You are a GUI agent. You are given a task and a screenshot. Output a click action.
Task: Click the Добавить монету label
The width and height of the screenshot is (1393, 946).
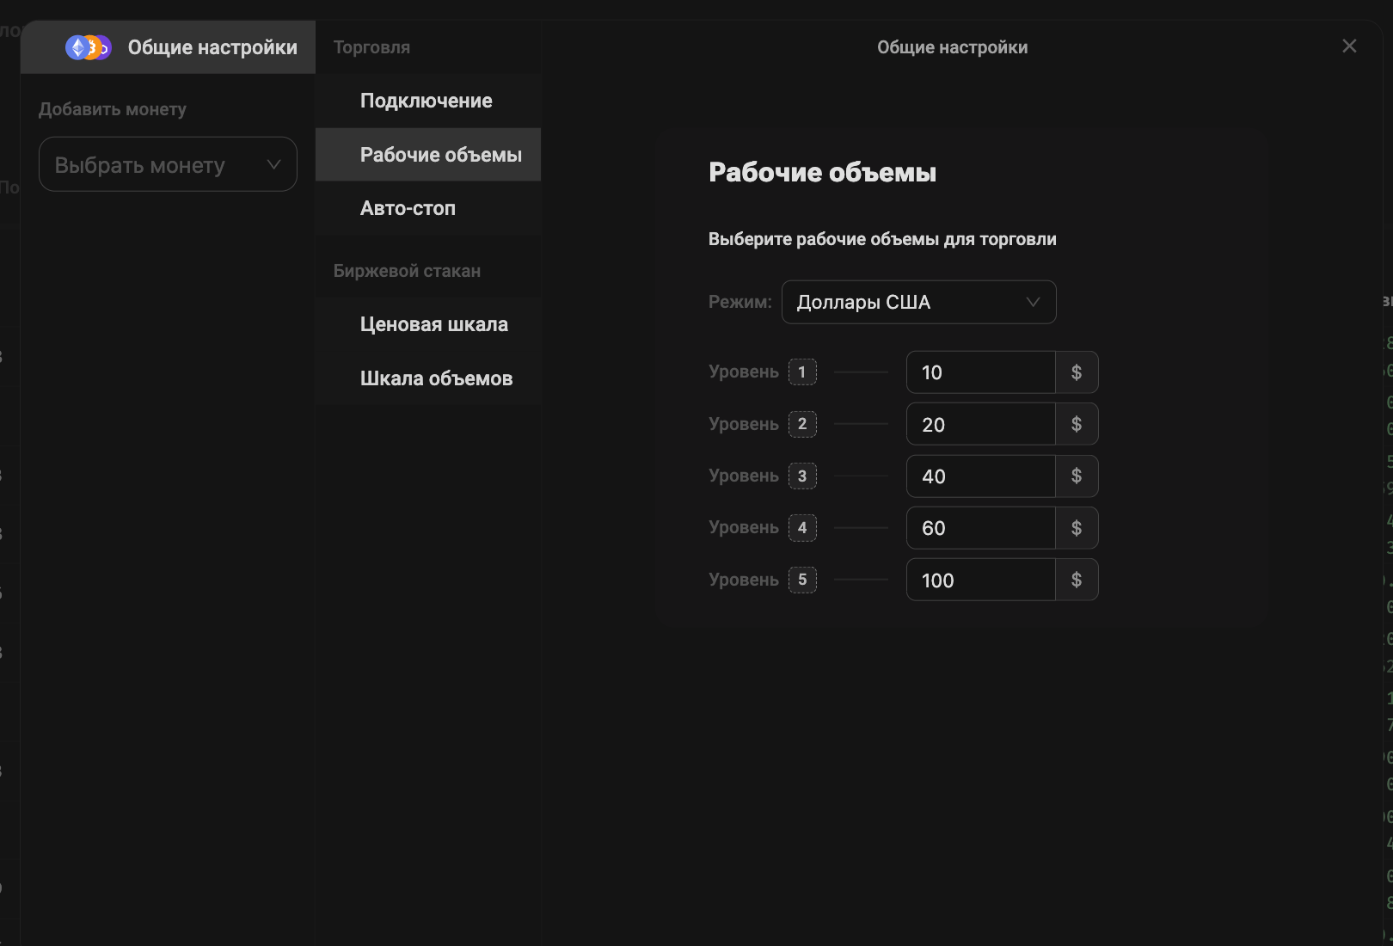click(x=113, y=109)
